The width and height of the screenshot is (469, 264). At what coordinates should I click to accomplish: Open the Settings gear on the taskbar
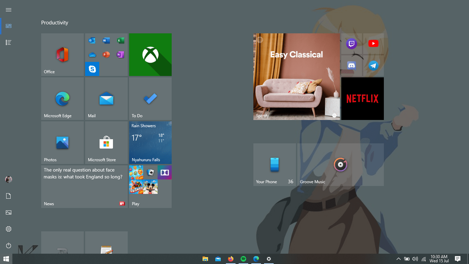(x=269, y=259)
